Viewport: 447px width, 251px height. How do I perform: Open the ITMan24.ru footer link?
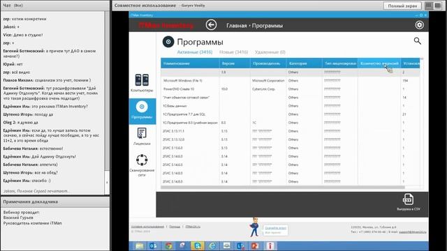tap(193, 227)
